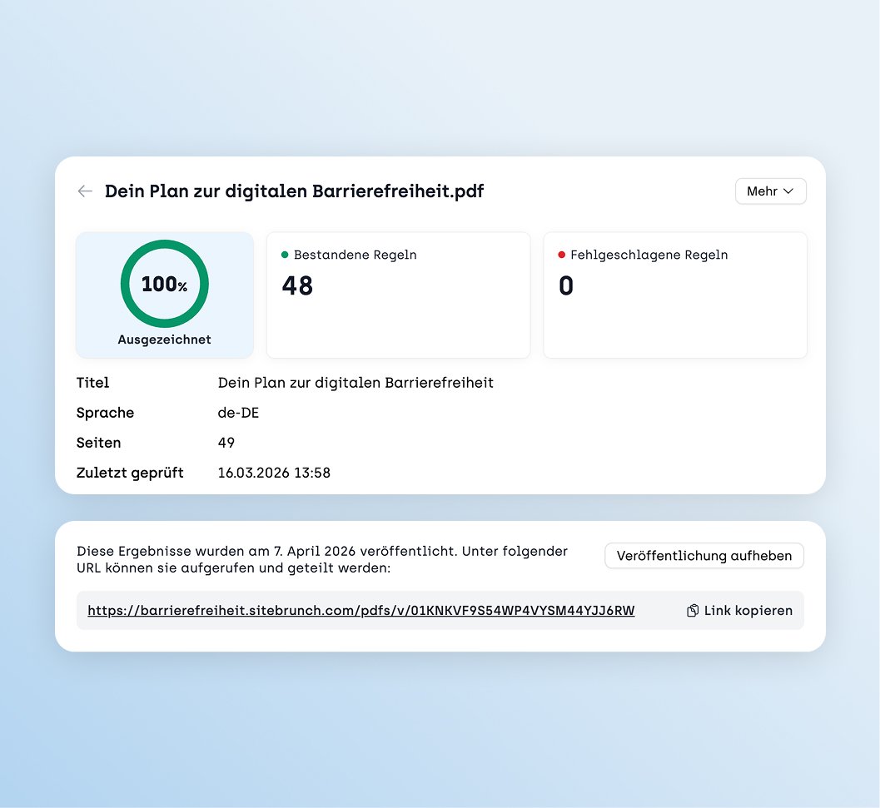Image resolution: width=880 pixels, height=808 pixels.
Task: Click the Ausgezeichnet rating badge
Action: tap(164, 339)
